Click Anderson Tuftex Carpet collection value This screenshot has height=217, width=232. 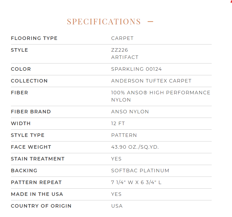tap(151, 81)
